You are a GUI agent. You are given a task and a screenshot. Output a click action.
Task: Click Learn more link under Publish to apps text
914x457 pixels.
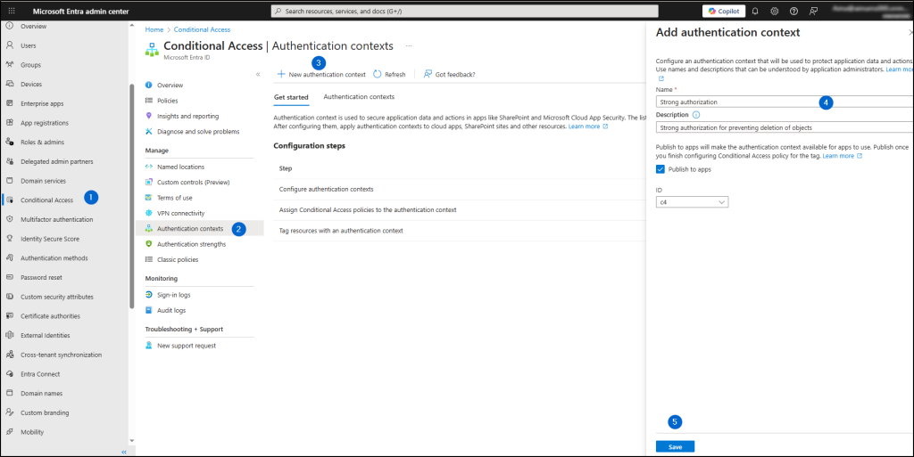(843, 156)
